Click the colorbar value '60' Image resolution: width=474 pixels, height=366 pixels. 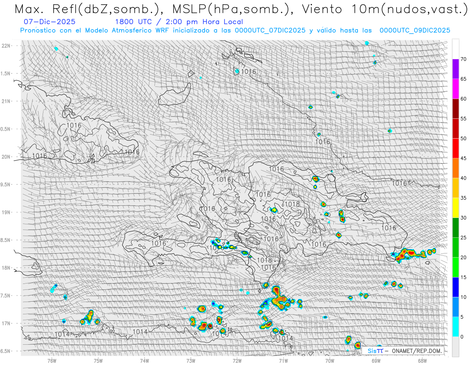(463, 99)
